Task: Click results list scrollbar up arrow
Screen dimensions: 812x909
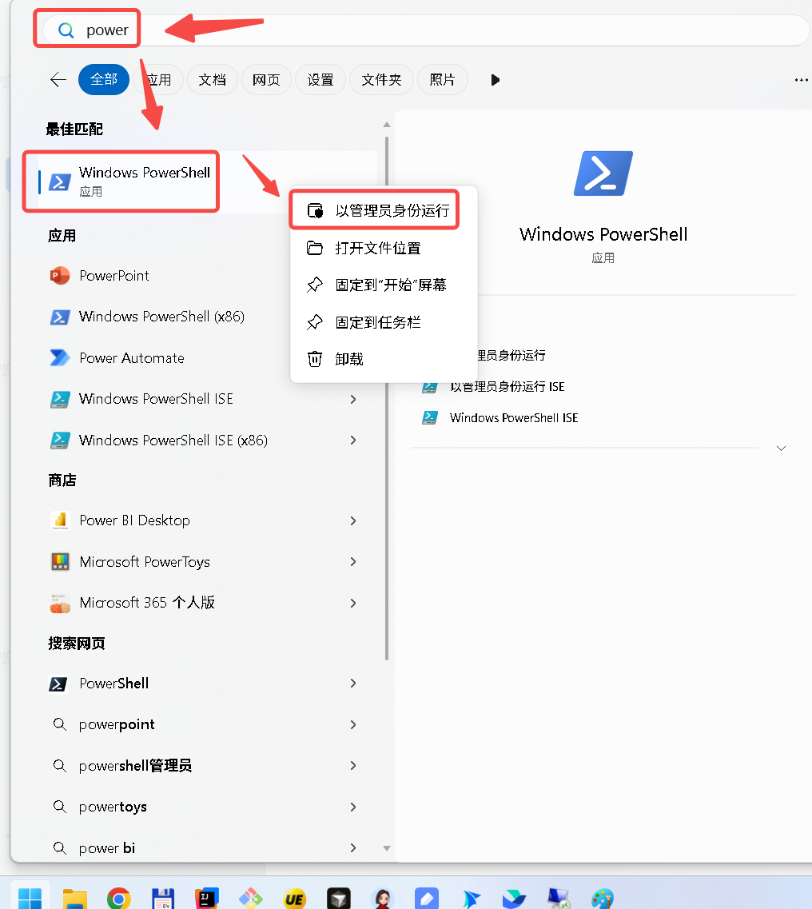Action: (x=387, y=125)
